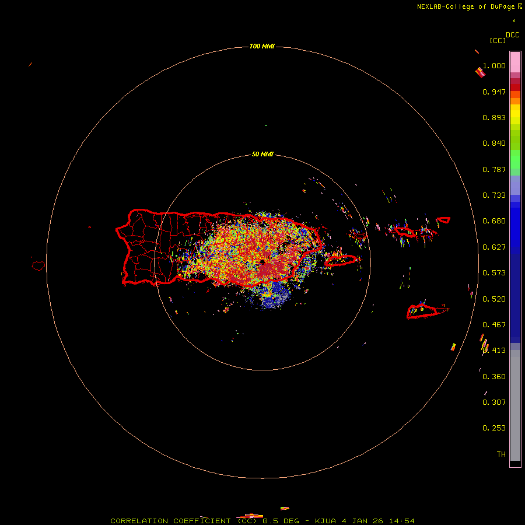Pick the periwinkle color bar segment
The height and width of the screenshot is (525, 525).
pos(515,185)
